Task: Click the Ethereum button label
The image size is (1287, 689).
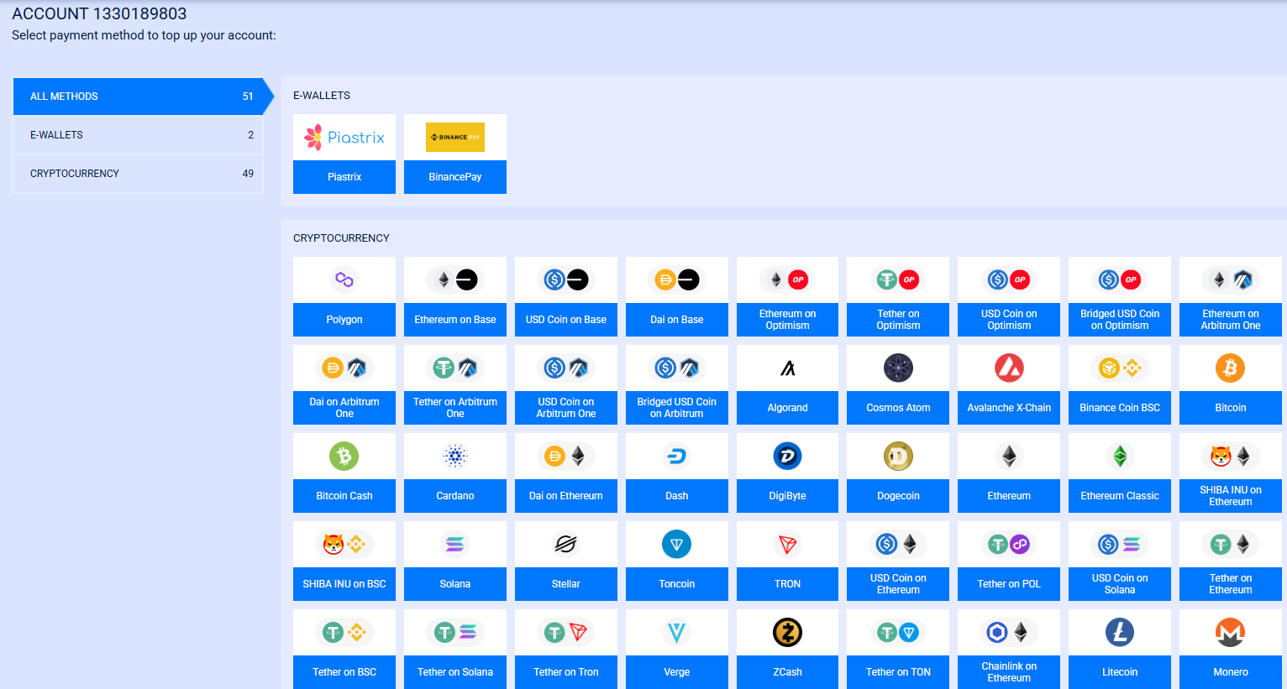Action: tap(1009, 496)
